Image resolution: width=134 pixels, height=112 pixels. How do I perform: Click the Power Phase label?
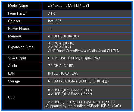(18, 29)
